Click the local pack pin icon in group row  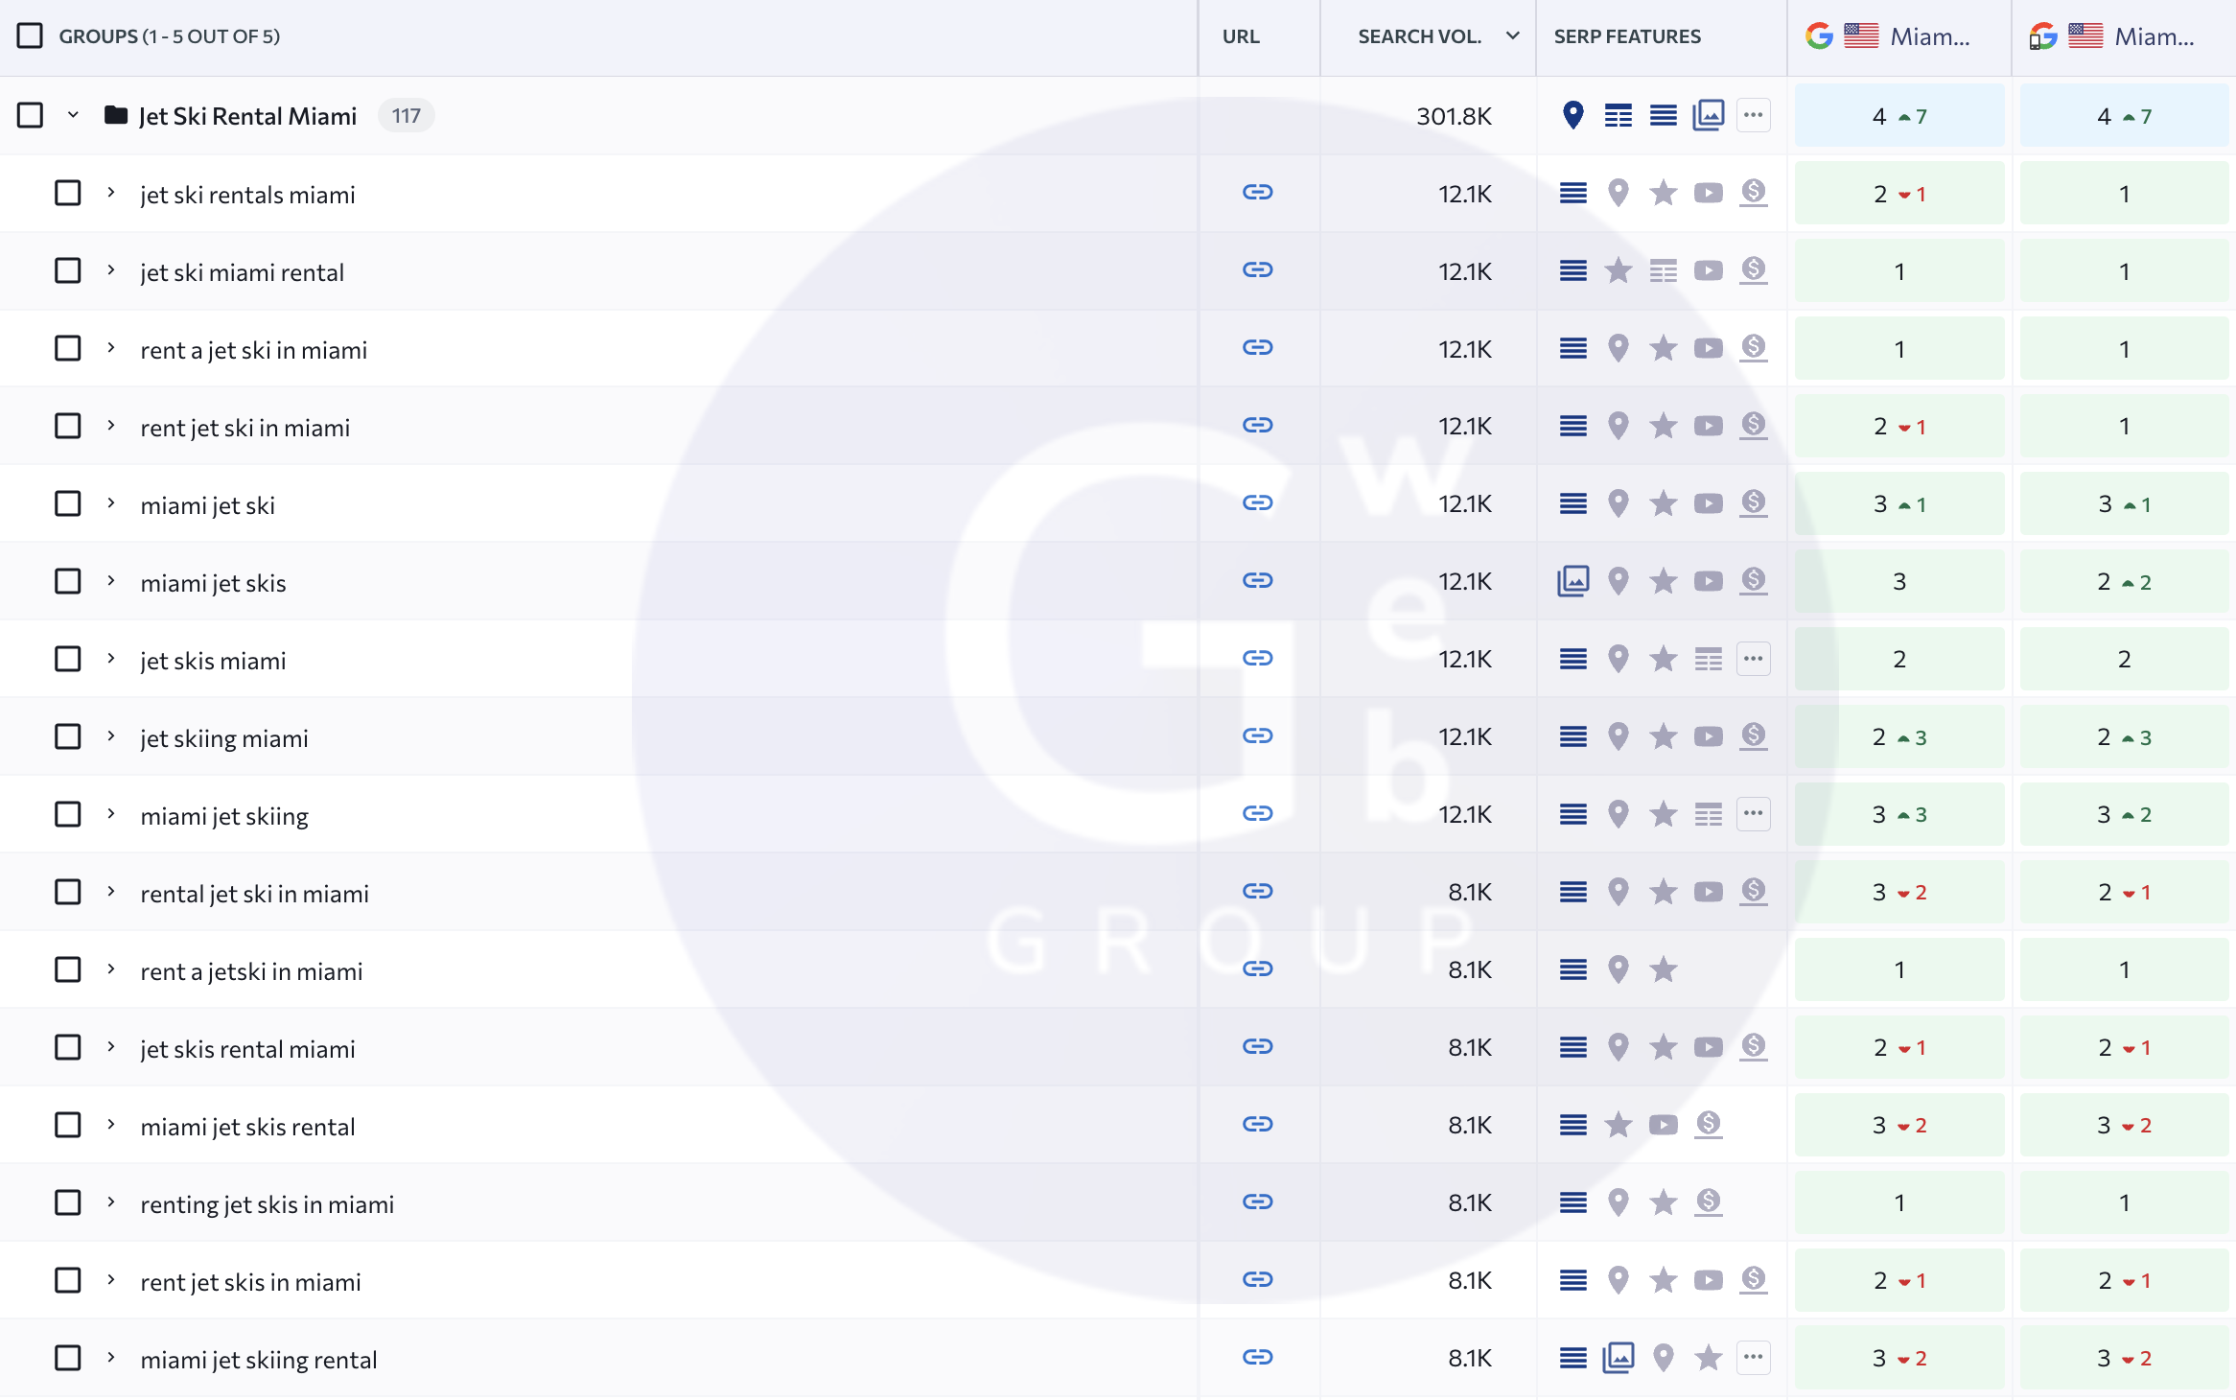[x=1572, y=115]
